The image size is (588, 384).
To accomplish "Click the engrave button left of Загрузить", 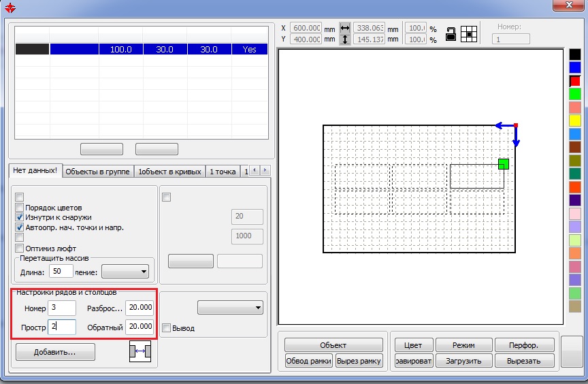I will [414, 361].
